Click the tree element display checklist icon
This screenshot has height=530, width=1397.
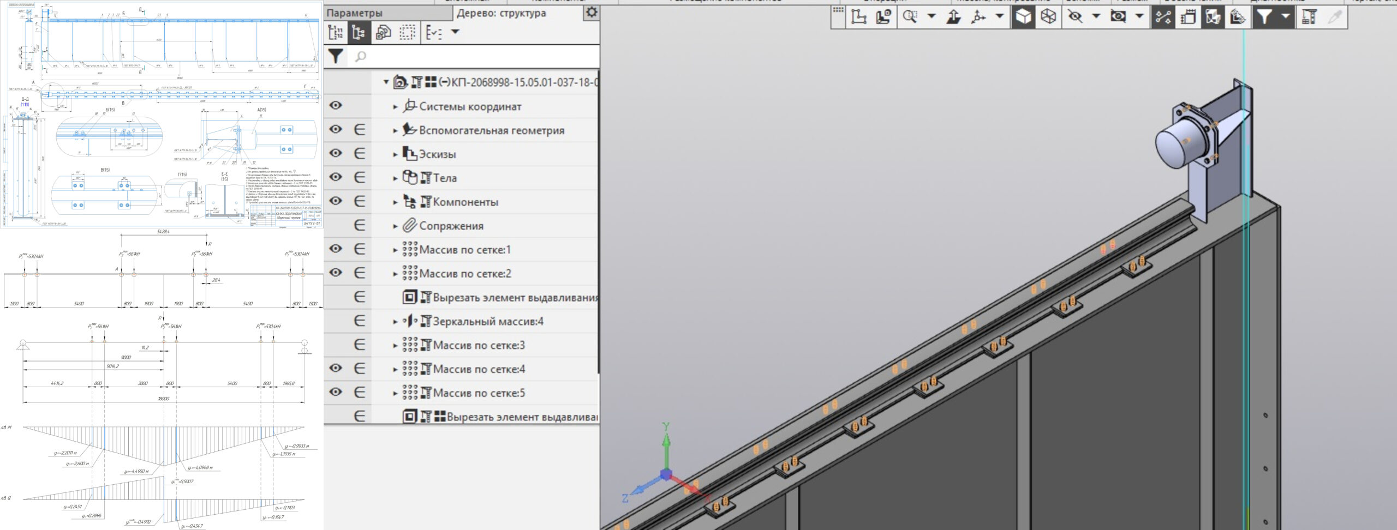pos(434,32)
